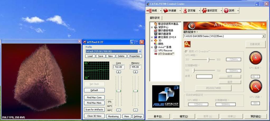This screenshot has height=121, width=270.
Task: Expand the Avivo 影像 tree node
Action: point(152,47)
